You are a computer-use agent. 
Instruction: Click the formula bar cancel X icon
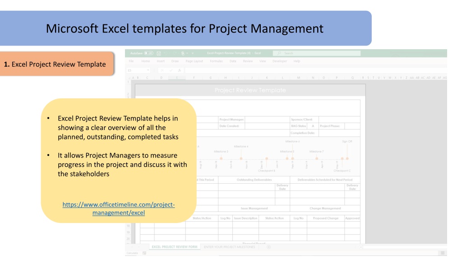(162, 70)
